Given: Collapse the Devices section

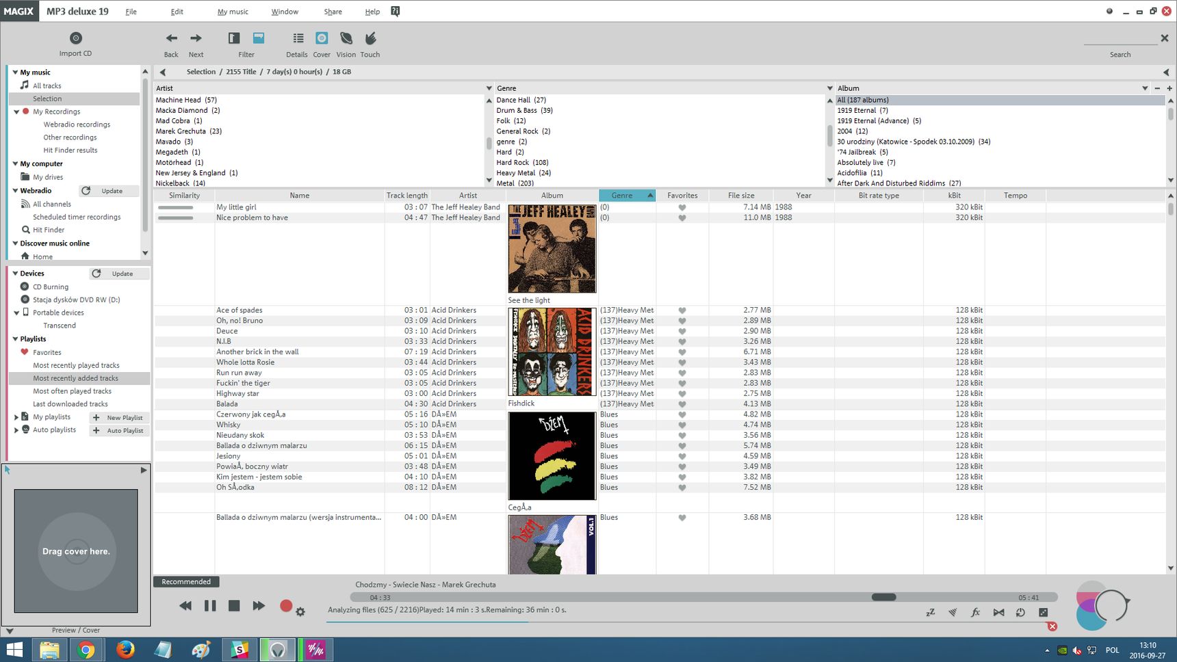Looking at the screenshot, I should (x=15, y=273).
